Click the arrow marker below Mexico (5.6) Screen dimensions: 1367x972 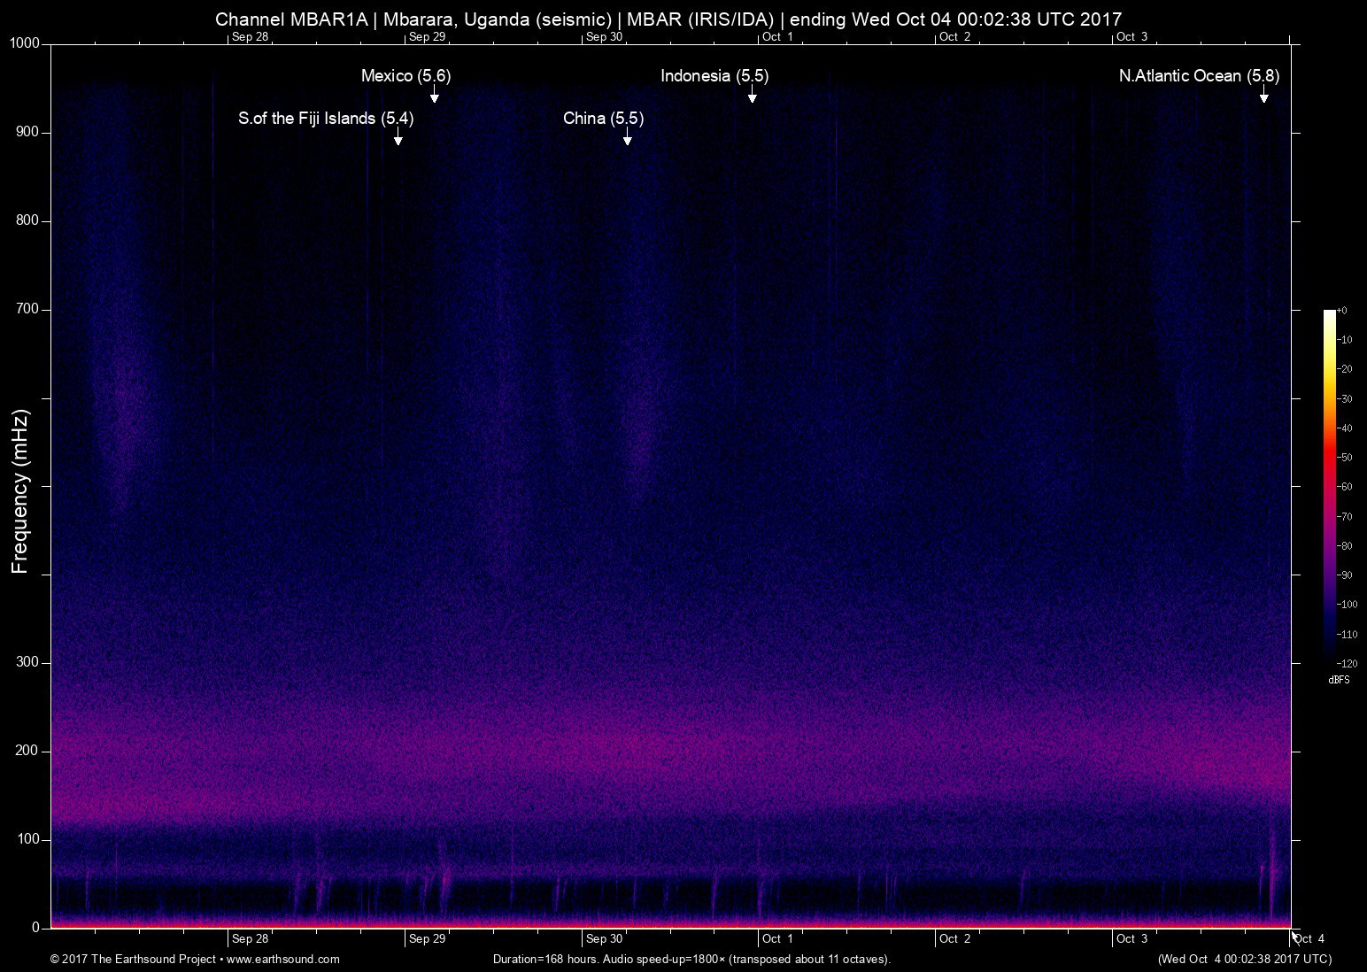point(434,96)
